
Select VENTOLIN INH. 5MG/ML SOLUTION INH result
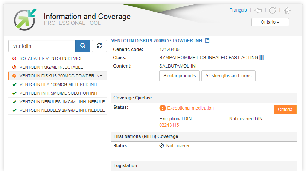(x=58, y=93)
